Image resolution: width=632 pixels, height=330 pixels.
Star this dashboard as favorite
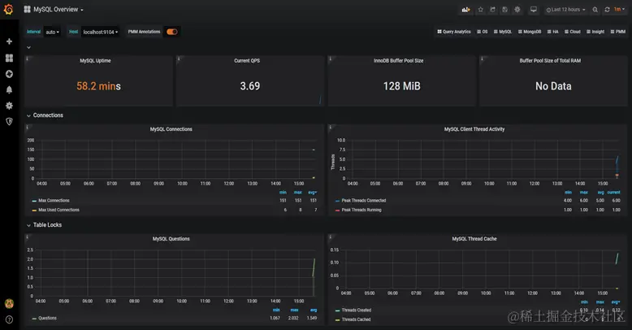(480, 10)
